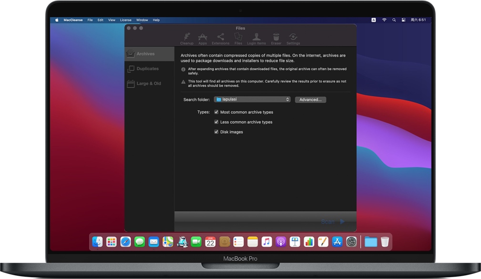Screen dimensions: 481x279
Task: Toggle Less common archive types checkbox
Action: (x=216, y=122)
